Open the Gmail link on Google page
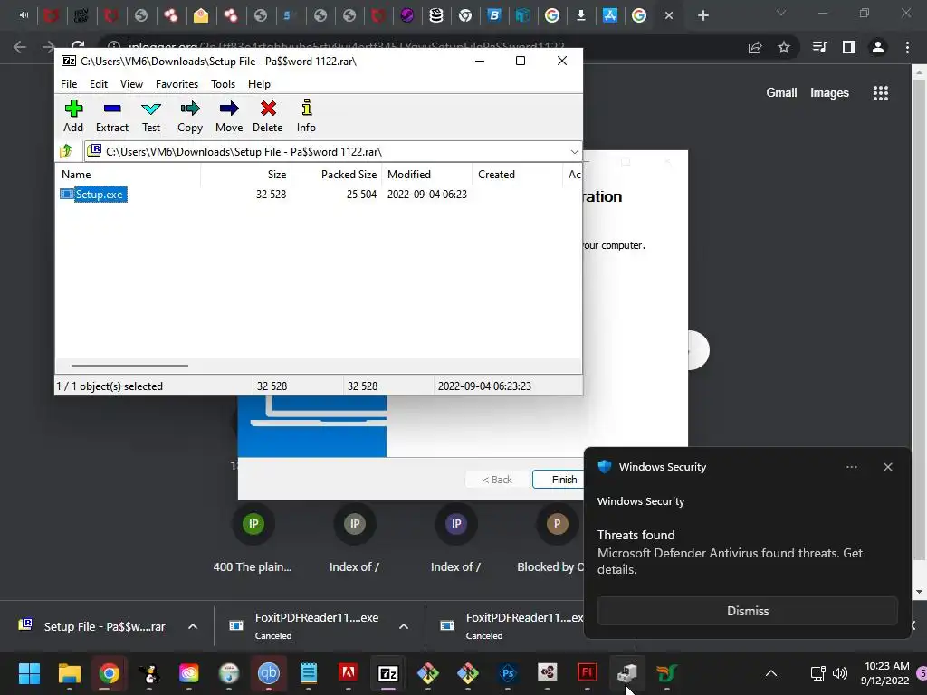Screen dimensions: 927x695 pos(781,93)
